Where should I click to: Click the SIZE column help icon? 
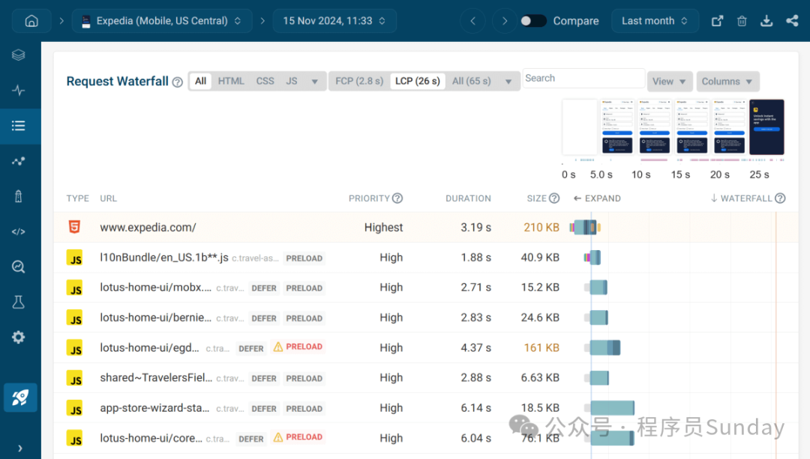point(554,198)
